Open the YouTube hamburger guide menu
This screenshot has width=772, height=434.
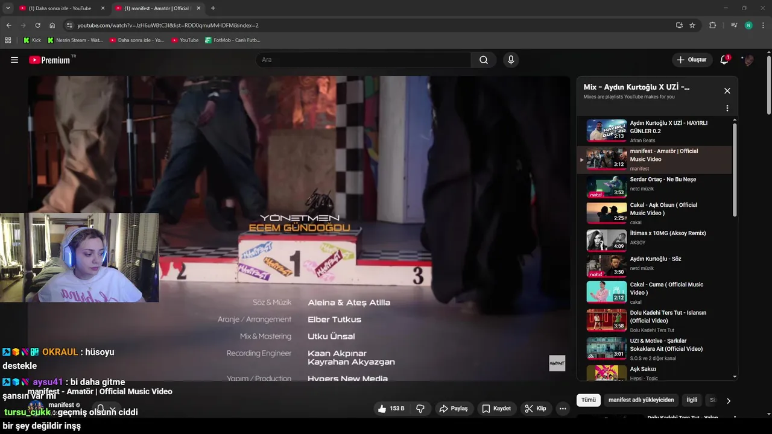coord(14,60)
